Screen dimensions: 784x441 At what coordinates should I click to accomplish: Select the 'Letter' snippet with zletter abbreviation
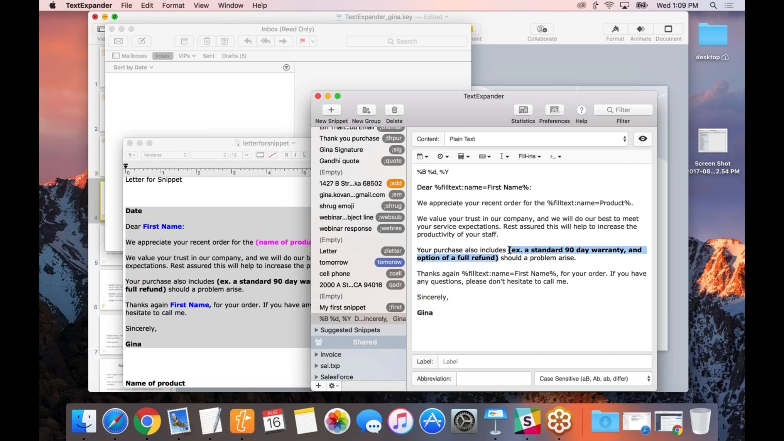point(359,251)
